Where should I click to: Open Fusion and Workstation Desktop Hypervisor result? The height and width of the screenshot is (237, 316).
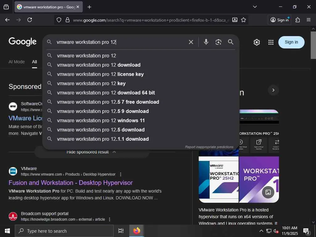71,183
